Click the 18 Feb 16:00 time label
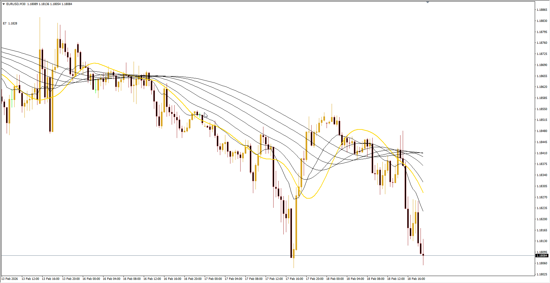 pos(416,279)
